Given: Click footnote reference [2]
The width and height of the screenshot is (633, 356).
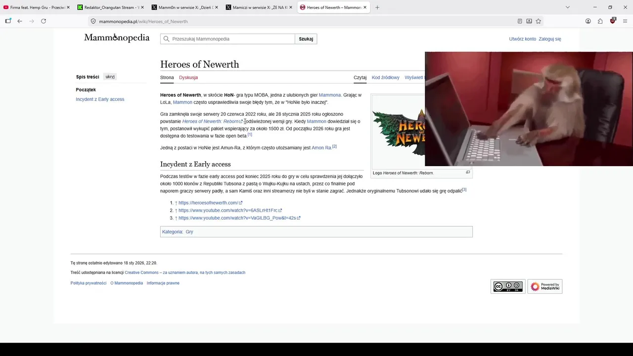Looking at the screenshot, I should pos(334,146).
